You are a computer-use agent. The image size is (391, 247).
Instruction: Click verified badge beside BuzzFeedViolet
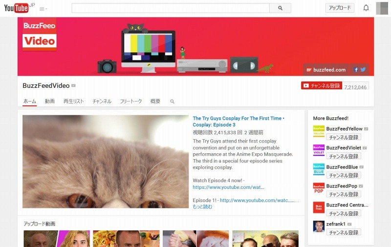coord(365,148)
